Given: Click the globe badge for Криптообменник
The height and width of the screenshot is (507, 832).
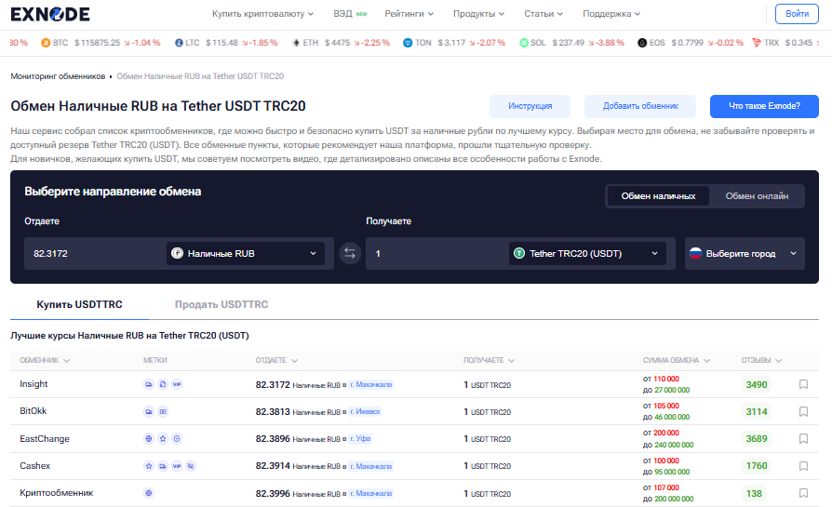Looking at the screenshot, I should (149, 493).
